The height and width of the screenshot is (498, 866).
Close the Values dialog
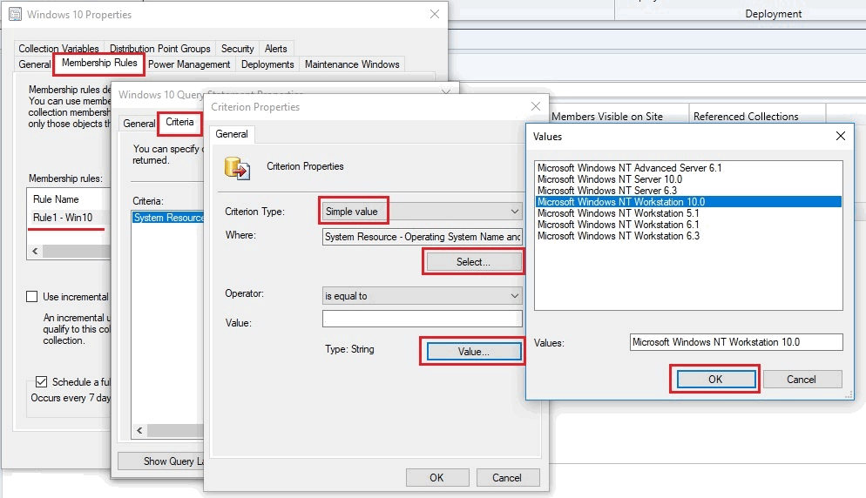(841, 136)
